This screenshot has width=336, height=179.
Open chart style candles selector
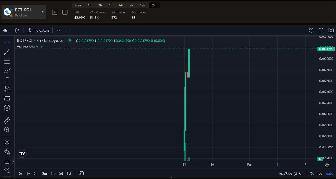[17, 30]
